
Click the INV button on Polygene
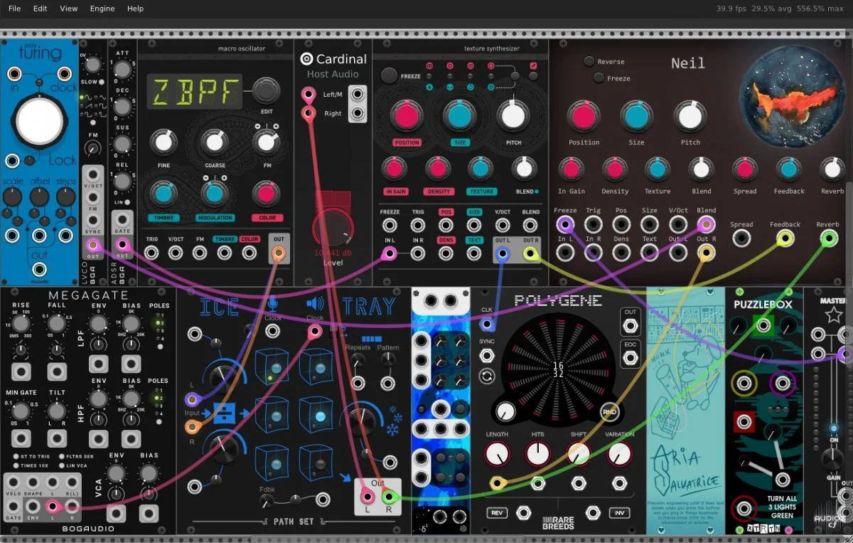(621, 512)
